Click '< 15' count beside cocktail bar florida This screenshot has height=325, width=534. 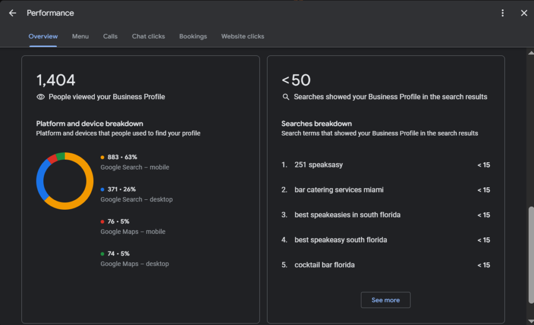coord(483,265)
